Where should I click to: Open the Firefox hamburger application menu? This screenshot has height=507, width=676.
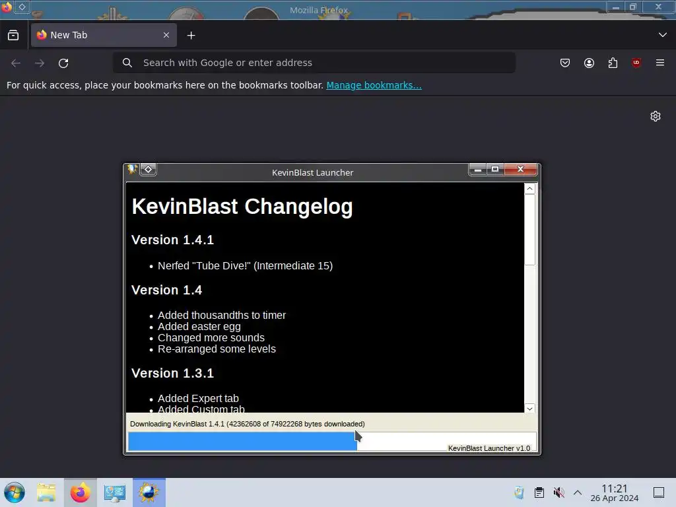pos(660,63)
